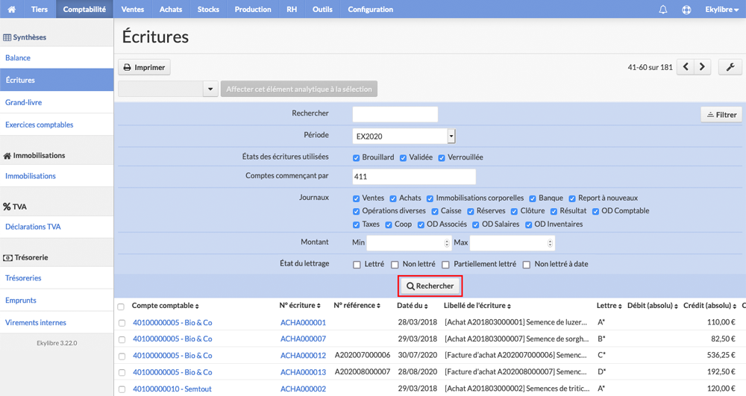Toggle the Ventes journal checkbox
Viewport: 746px width, 396px height.
[x=356, y=198]
